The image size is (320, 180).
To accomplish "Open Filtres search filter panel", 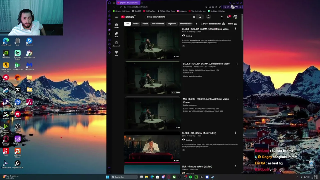I will 232,24.
